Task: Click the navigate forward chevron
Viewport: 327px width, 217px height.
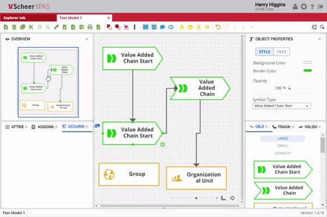Action: [x=243, y=27]
